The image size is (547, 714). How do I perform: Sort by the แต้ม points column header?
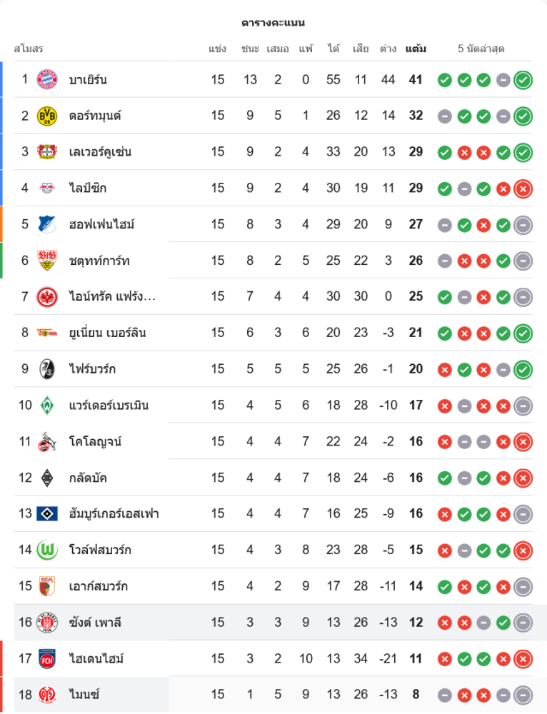[416, 49]
